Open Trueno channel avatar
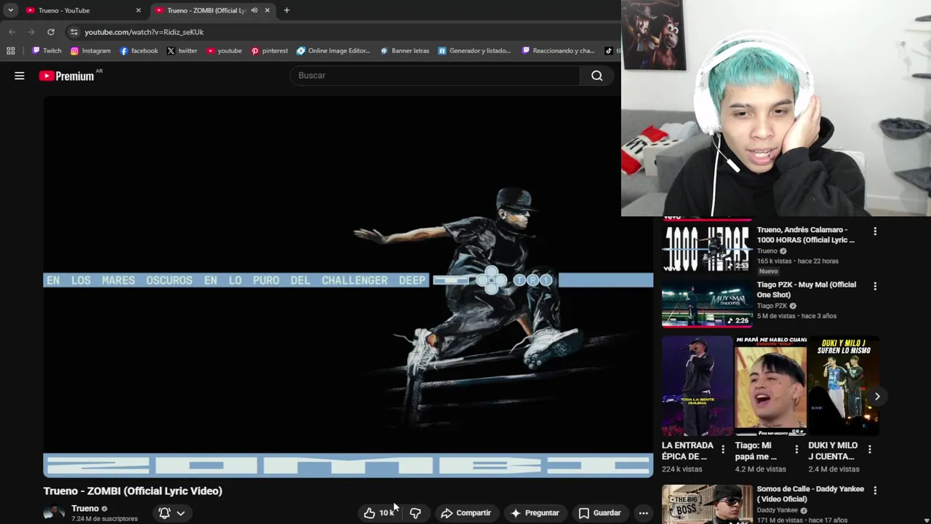Viewport: 931px width, 524px height. [55, 513]
